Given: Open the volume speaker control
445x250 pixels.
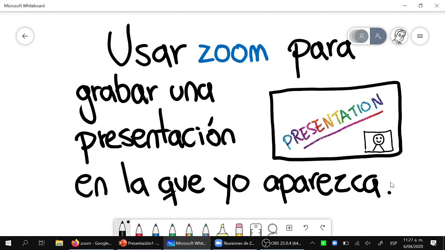Looking at the screenshot, I should [368, 243].
